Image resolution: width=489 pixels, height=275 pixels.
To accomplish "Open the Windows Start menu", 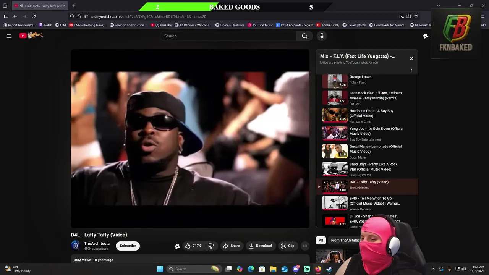I will coord(160,269).
